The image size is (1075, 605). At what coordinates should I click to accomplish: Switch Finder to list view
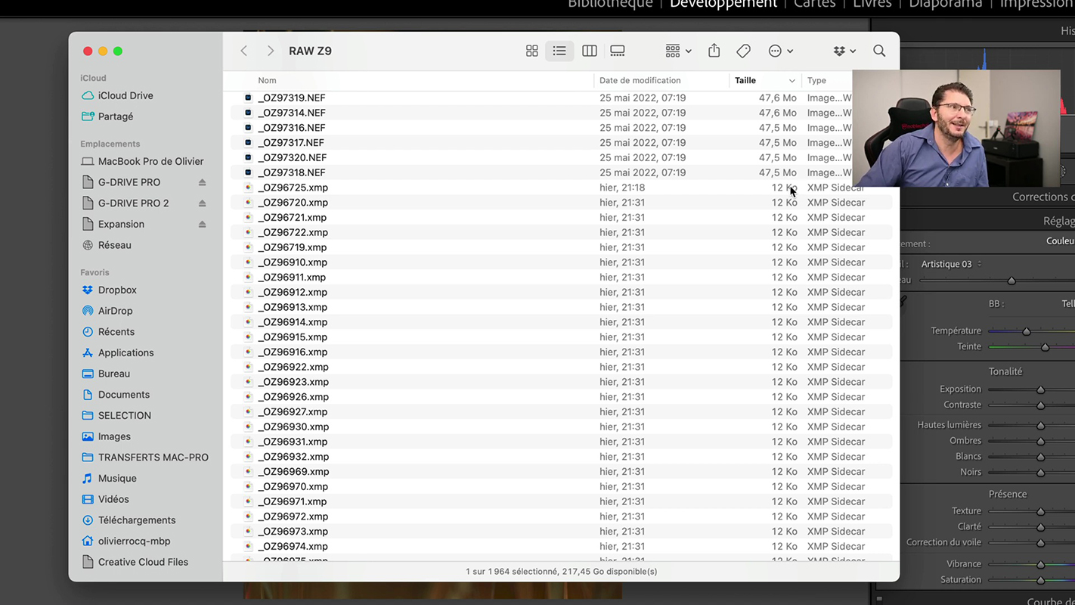[x=559, y=51]
